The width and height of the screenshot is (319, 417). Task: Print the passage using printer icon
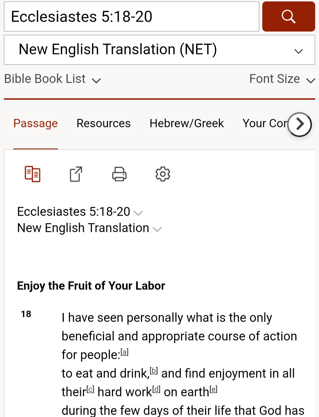tap(119, 174)
